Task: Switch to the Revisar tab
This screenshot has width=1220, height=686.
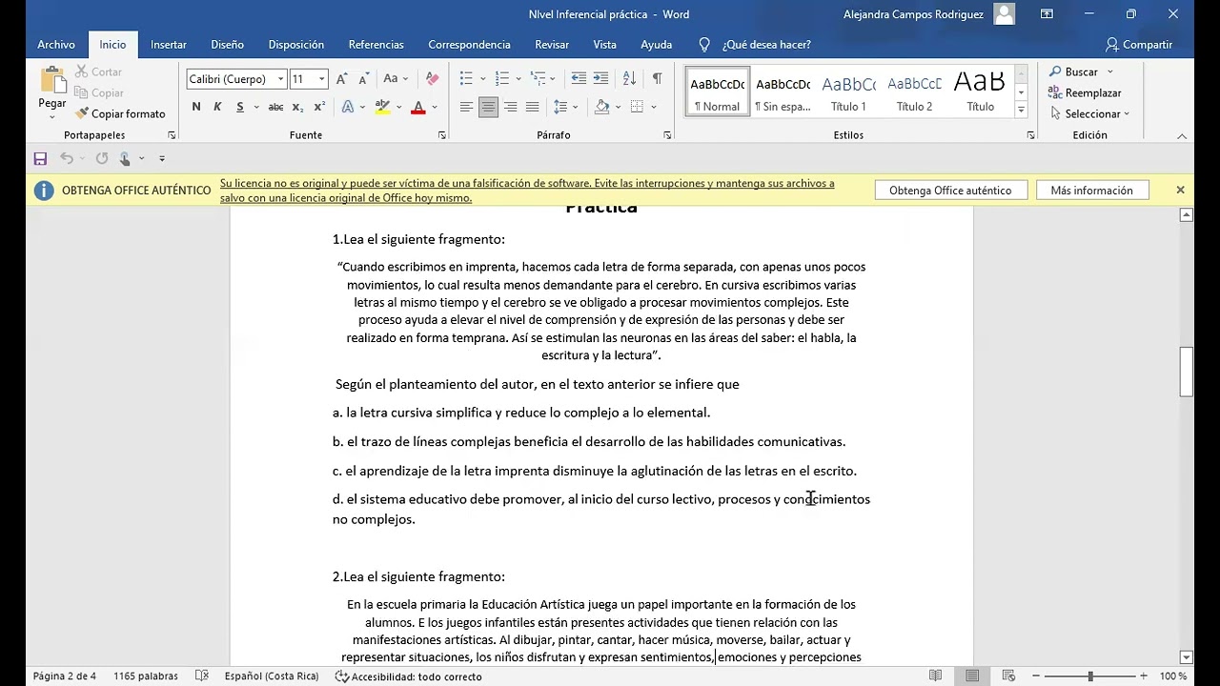Action: coord(552,45)
